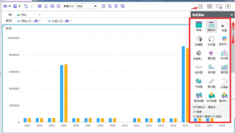Viewport: 235px width, 133px height.
Task: Select the 多系列 multi-series chart type
Action: (224, 41)
